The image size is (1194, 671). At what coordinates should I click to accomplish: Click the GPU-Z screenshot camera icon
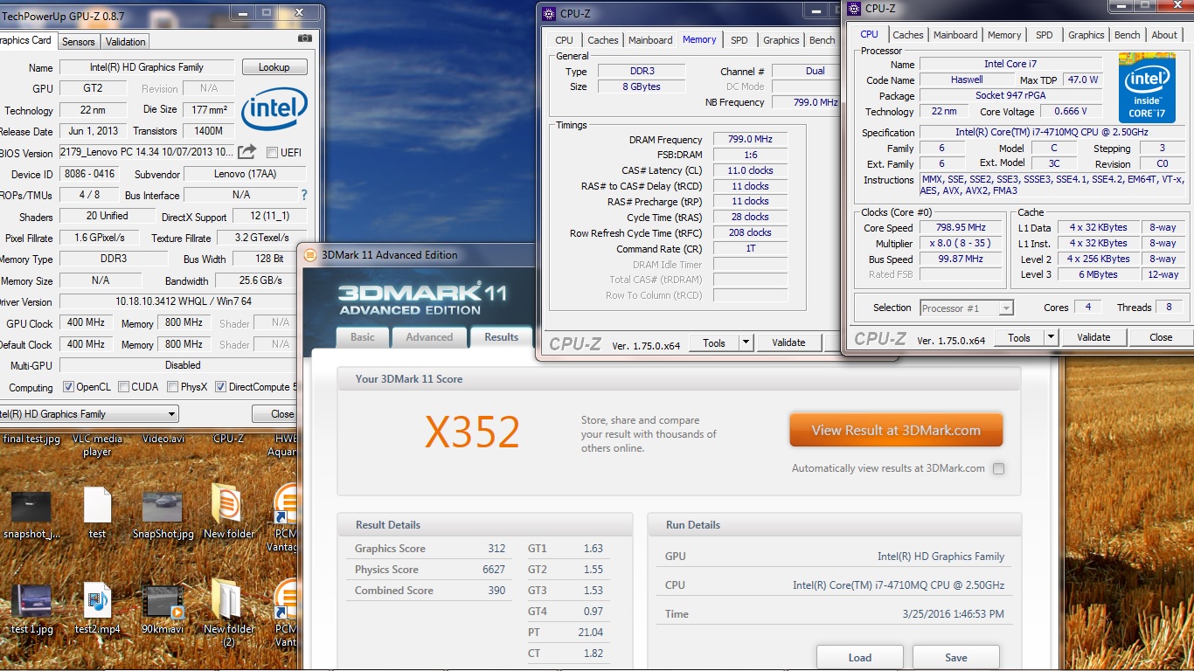click(304, 39)
